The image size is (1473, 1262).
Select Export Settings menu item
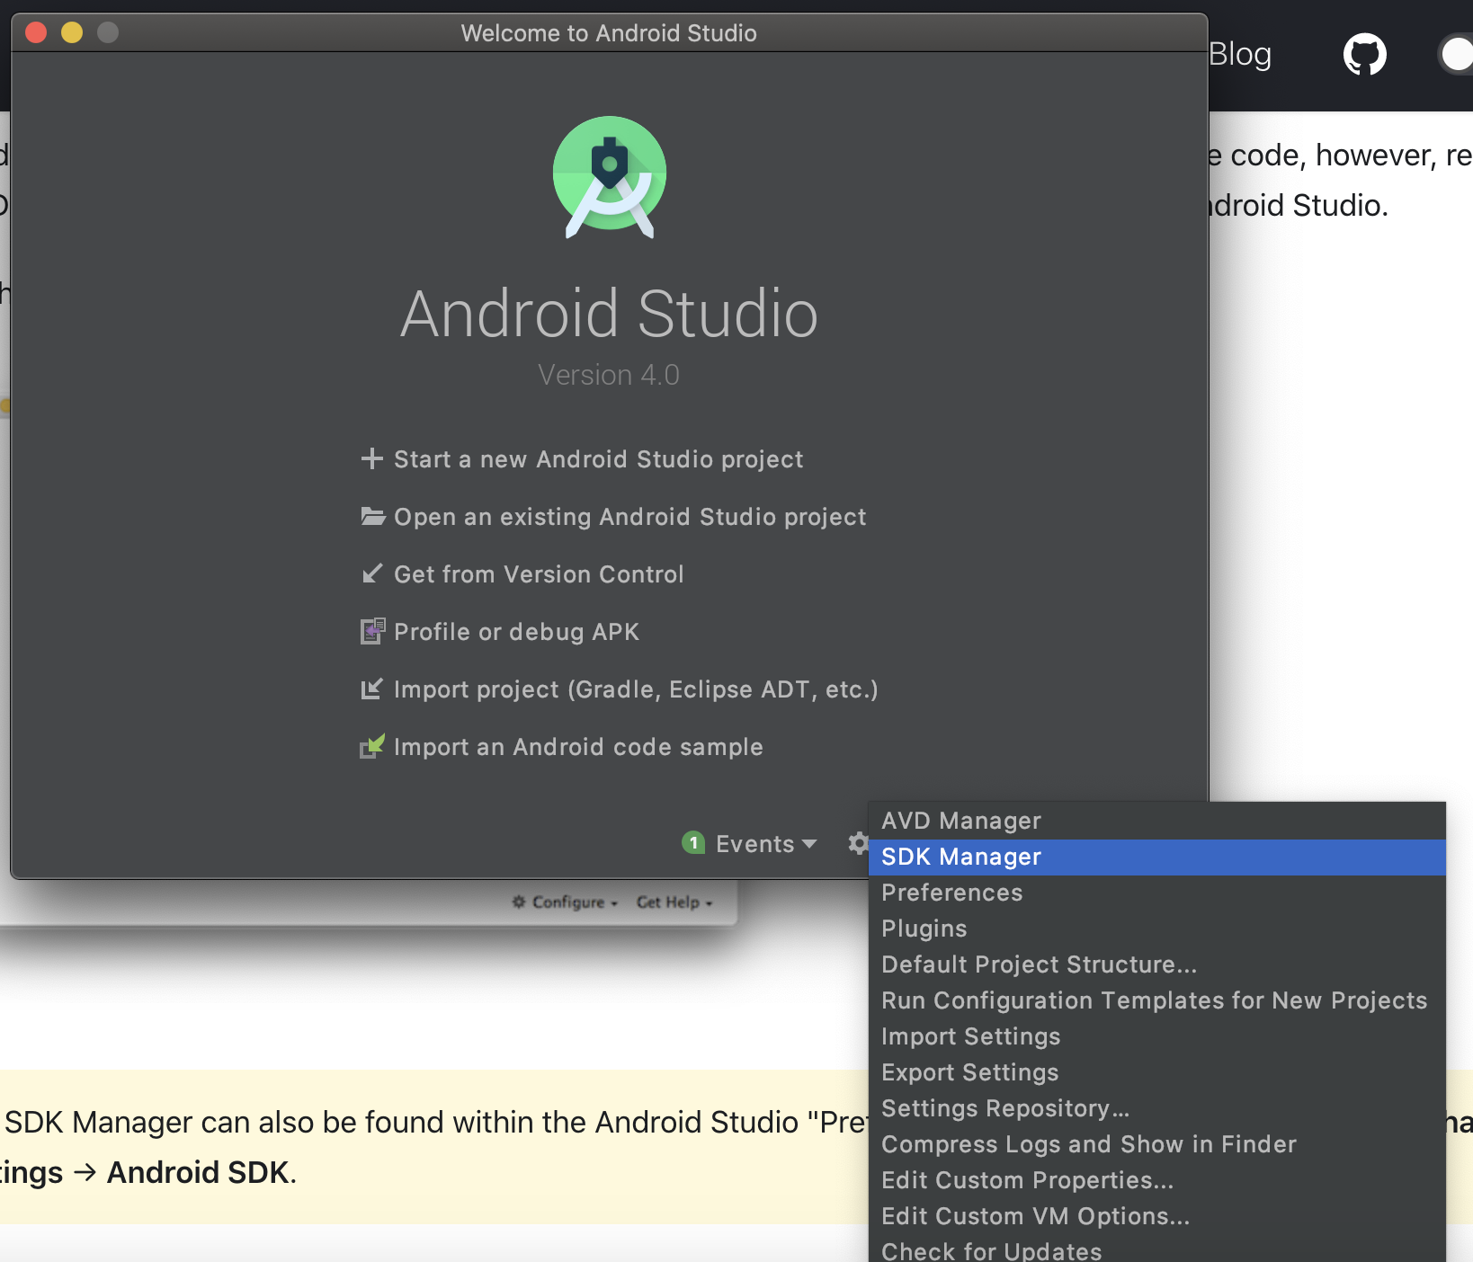pyautogui.click(x=1156, y=1072)
